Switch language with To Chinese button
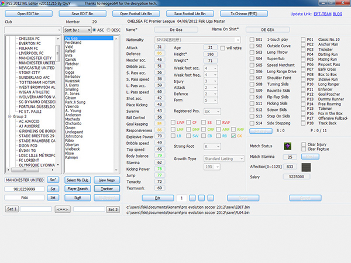The width and height of the screenshot is (351, 263). point(244,13)
